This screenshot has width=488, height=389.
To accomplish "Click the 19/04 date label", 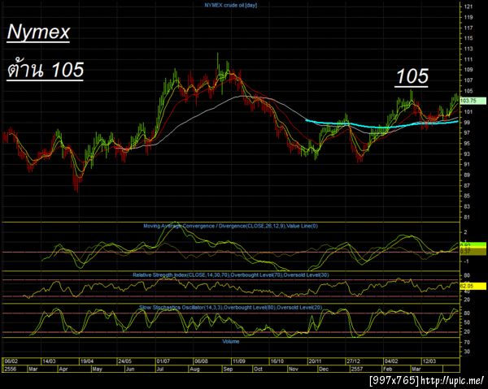I will coord(87,361).
